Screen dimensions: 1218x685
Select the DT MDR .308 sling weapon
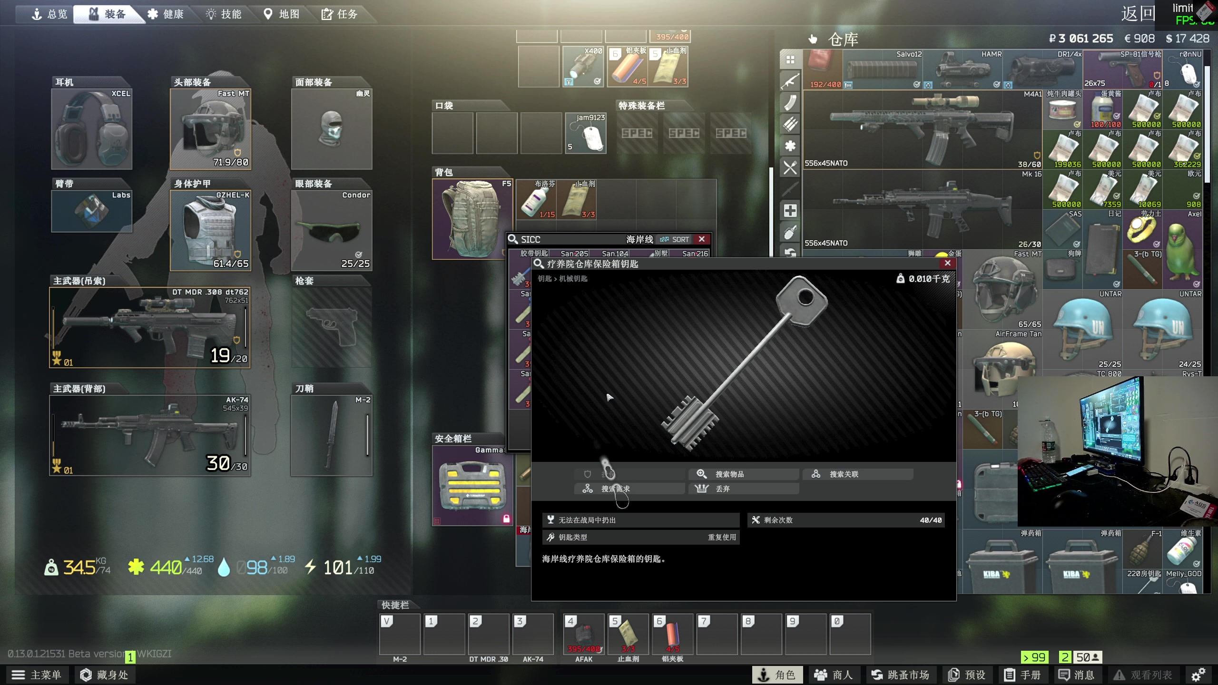pyautogui.click(x=150, y=327)
